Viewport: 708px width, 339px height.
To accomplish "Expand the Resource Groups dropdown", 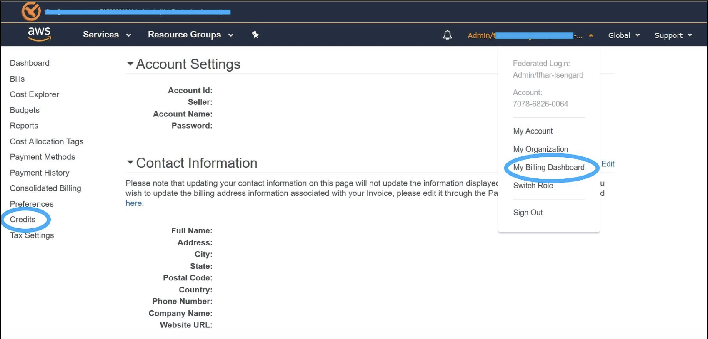I will click(190, 35).
